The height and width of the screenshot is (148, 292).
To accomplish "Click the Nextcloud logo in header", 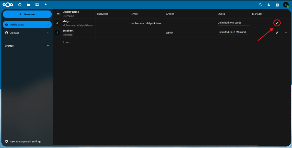I will [x=8, y=5].
